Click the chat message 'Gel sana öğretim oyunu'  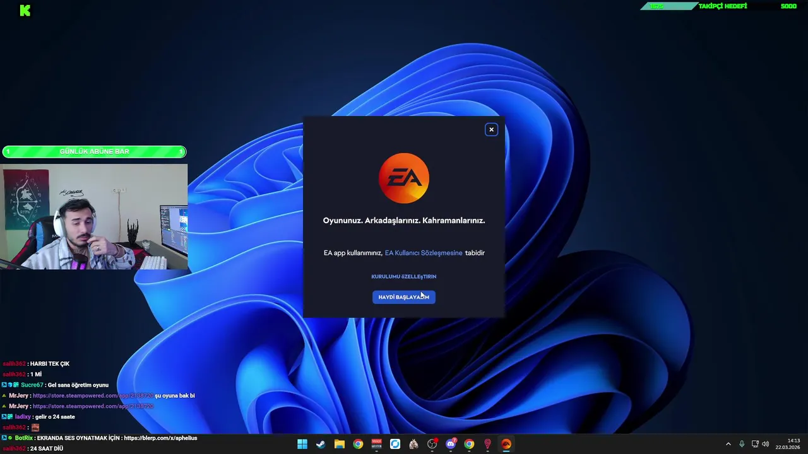78,385
